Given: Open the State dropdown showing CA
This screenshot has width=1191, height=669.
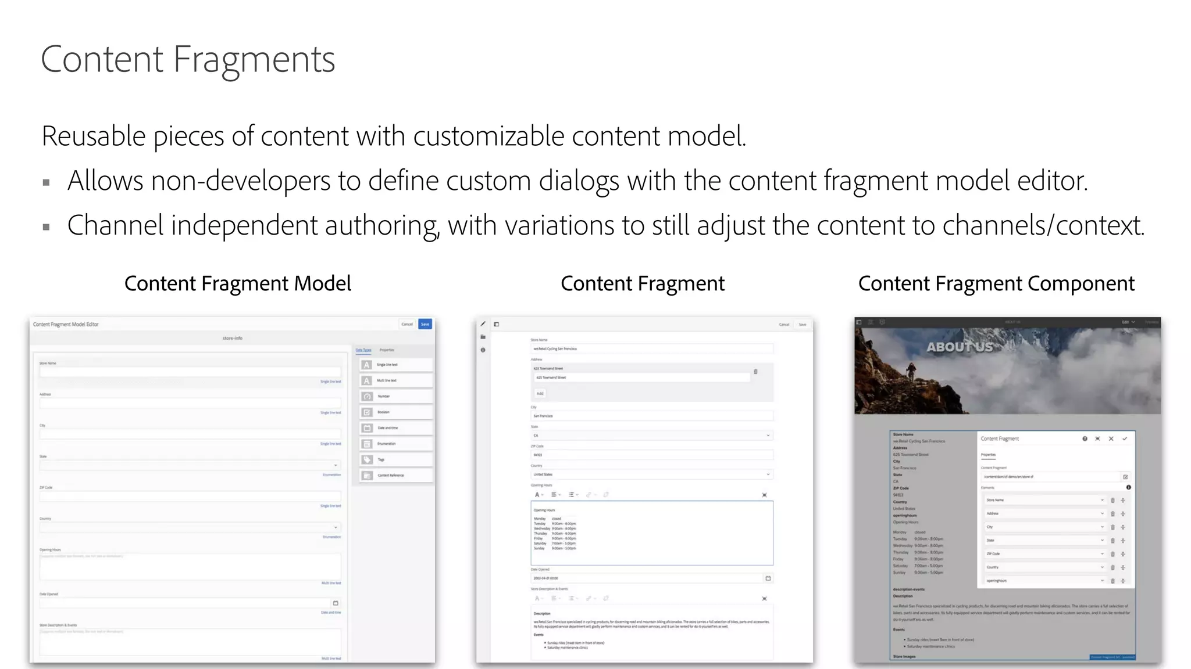Looking at the screenshot, I should point(651,435).
